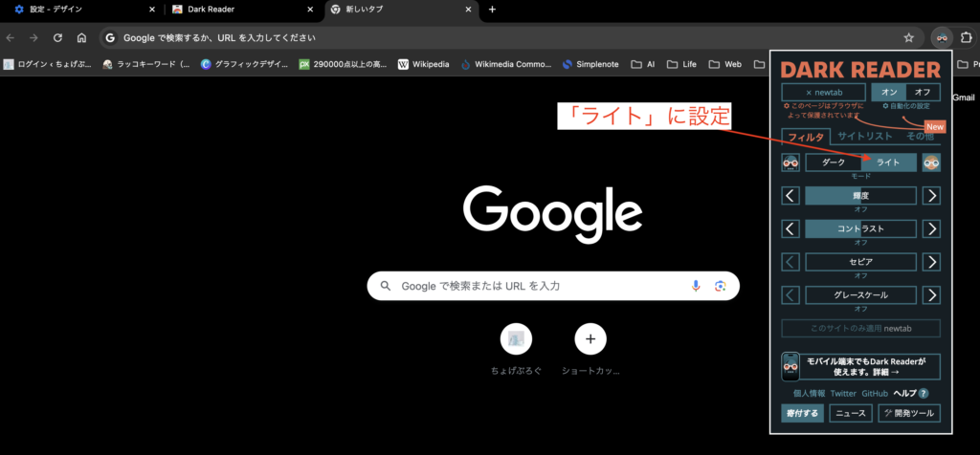This screenshot has width=980, height=455.
Task: Search by image using Google Lens icon
Action: click(720, 286)
